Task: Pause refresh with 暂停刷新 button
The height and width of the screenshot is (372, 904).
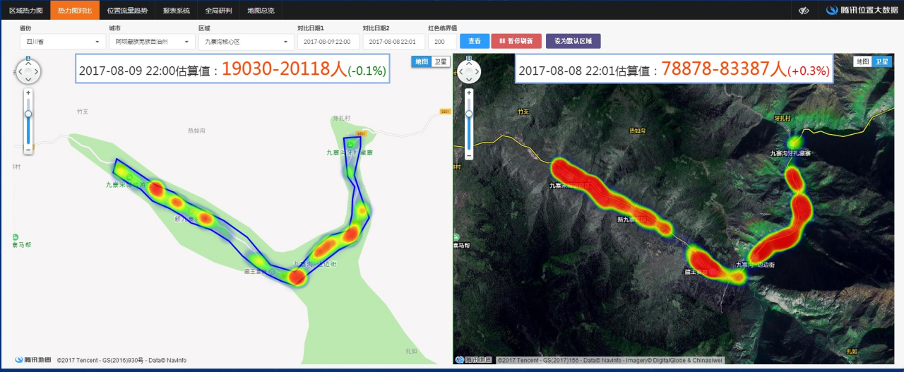Action: point(516,42)
